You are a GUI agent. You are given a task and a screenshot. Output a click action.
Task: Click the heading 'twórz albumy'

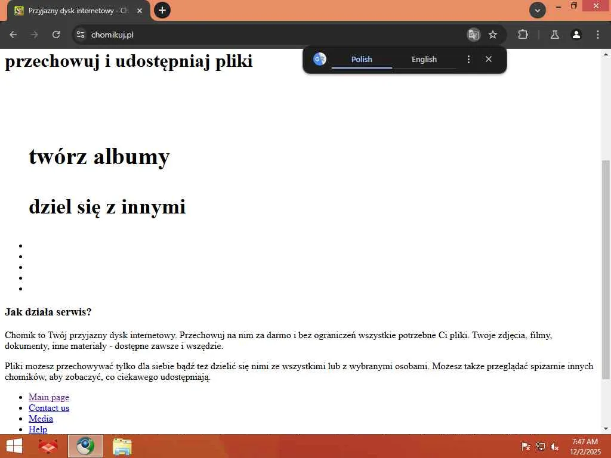[x=99, y=157]
